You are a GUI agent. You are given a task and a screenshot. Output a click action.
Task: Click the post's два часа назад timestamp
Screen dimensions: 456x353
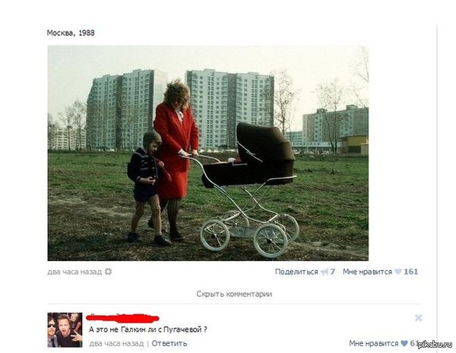(74, 272)
